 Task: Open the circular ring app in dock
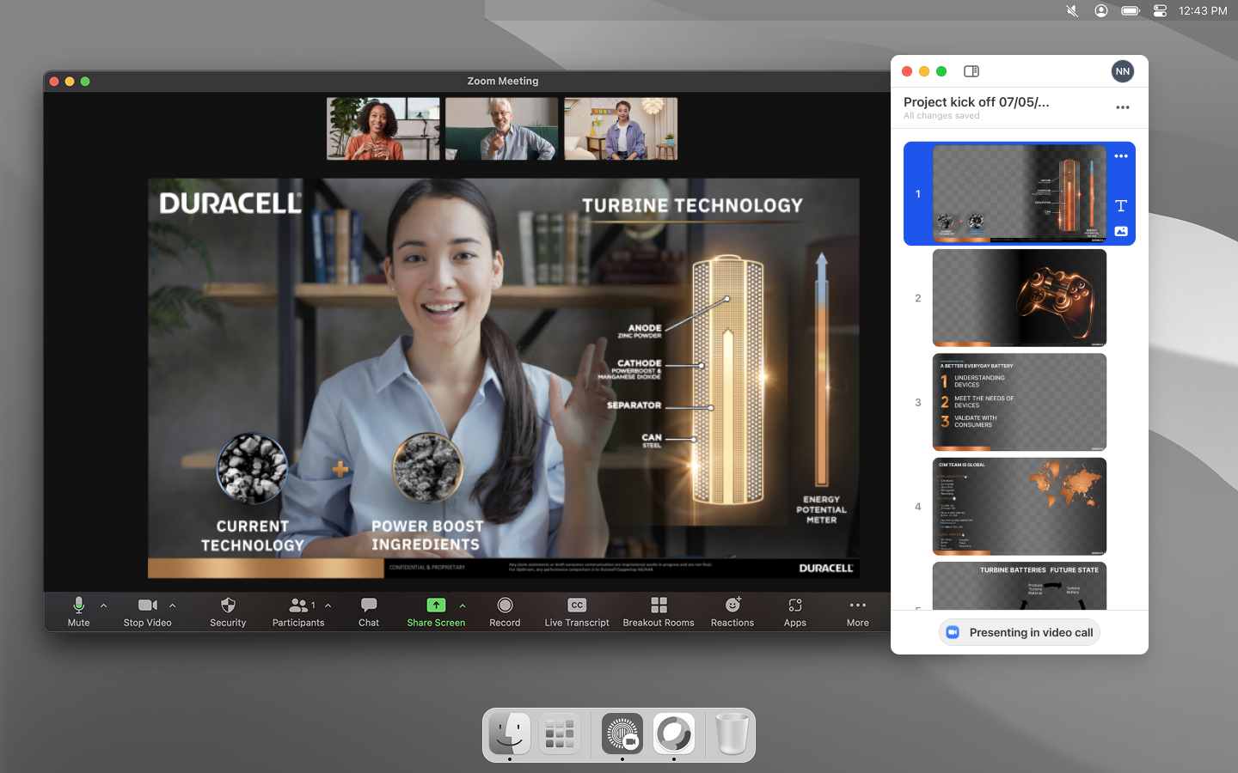[674, 733]
